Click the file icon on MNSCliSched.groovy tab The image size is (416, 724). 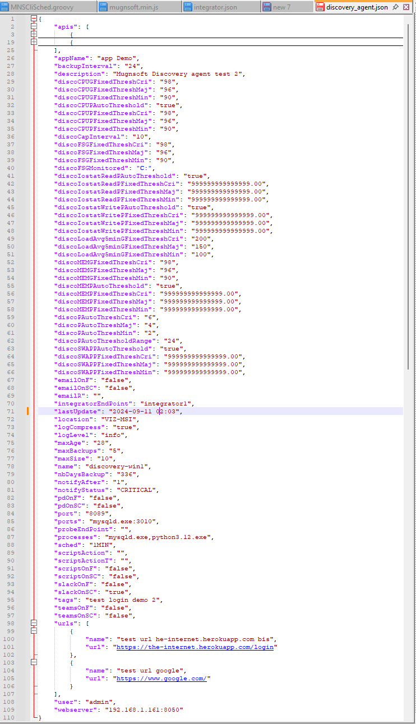coord(5,7)
